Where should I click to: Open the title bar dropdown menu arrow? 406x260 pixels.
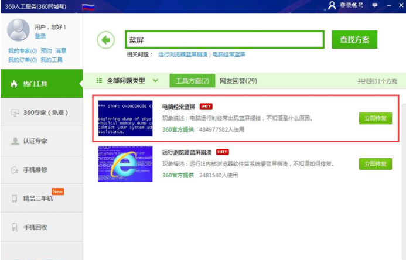374,5
